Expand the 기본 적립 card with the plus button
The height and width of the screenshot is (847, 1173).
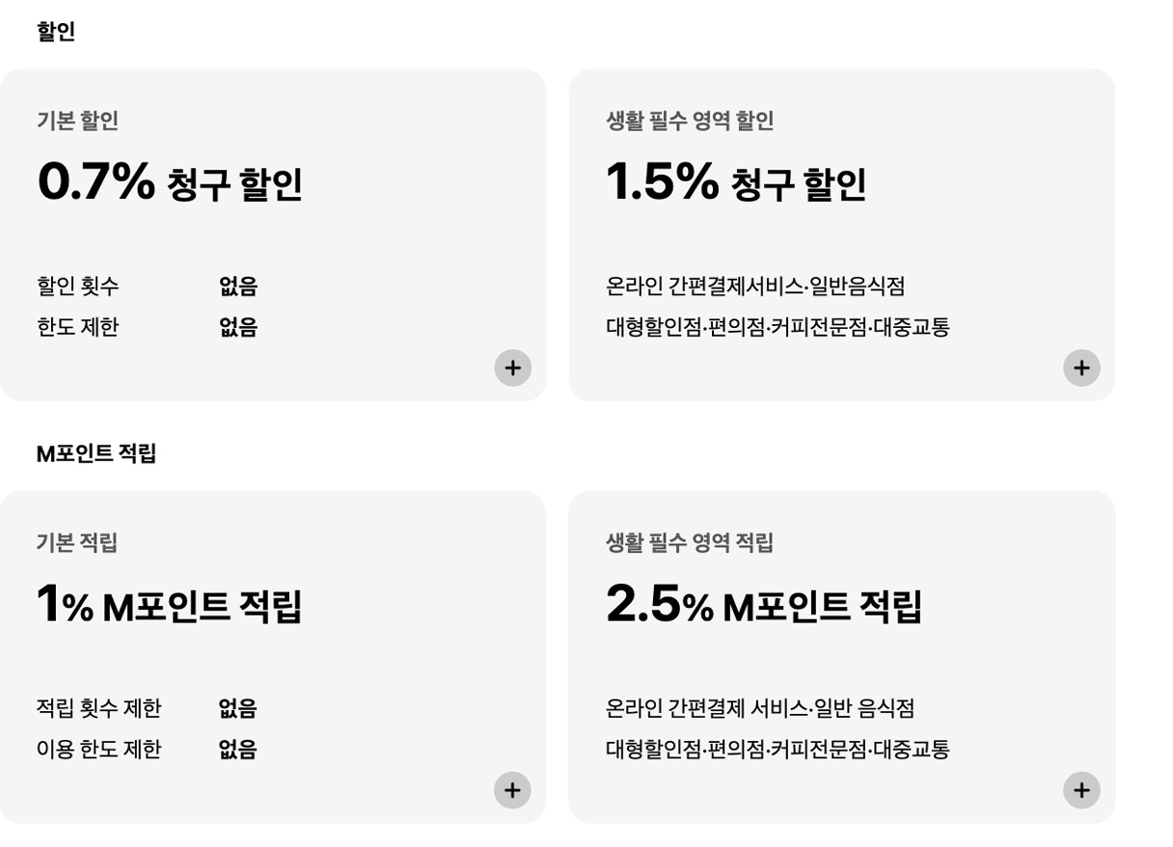[512, 790]
